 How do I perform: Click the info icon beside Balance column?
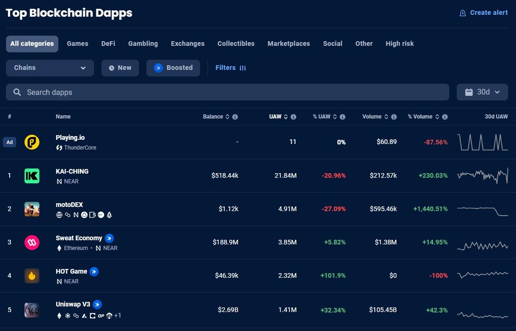[235, 117]
